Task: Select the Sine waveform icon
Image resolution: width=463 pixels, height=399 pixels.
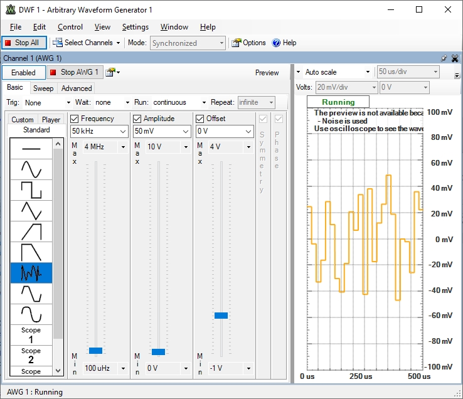Action: tap(31, 169)
